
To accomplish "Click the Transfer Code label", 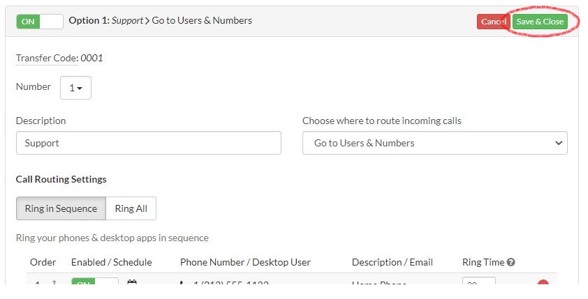I will (46, 58).
